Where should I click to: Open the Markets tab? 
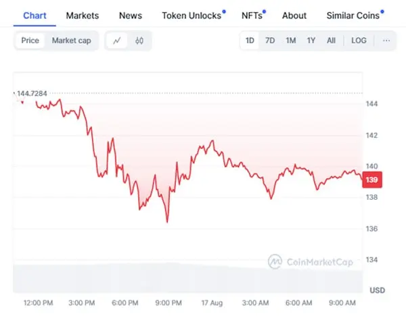(83, 16)
